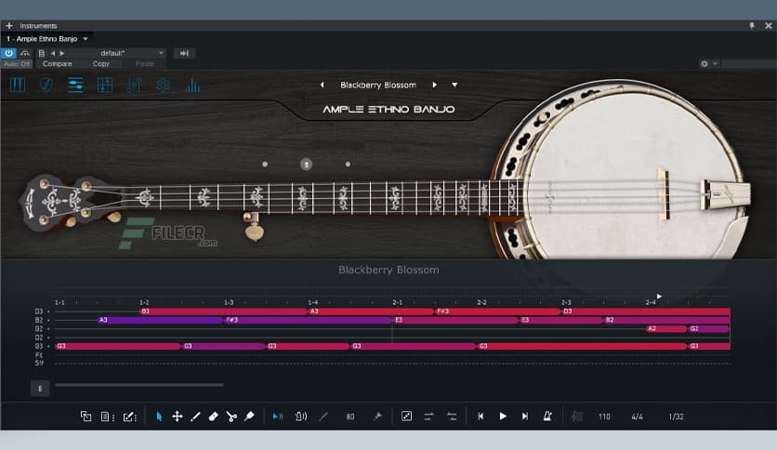Toggle the plugin power bypass button
The image size is (777, 450).
tap(9, 53)
